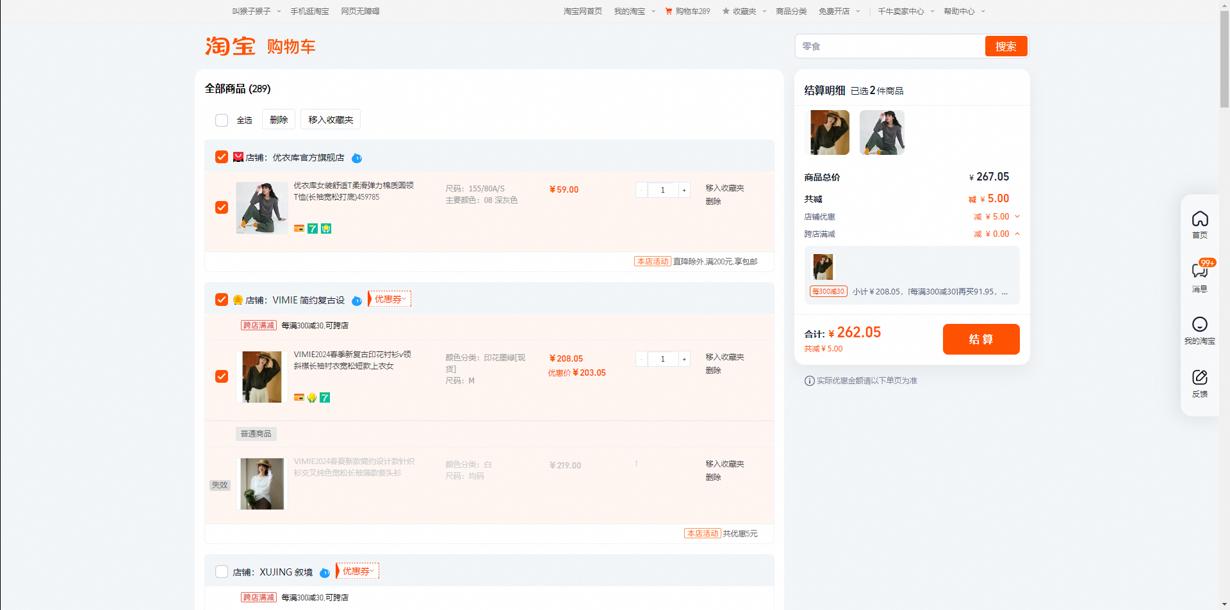Open invalid VIMIE 针织衫 product thumbnail
Screen dimensions: 1230x610
tap(261, 483)
